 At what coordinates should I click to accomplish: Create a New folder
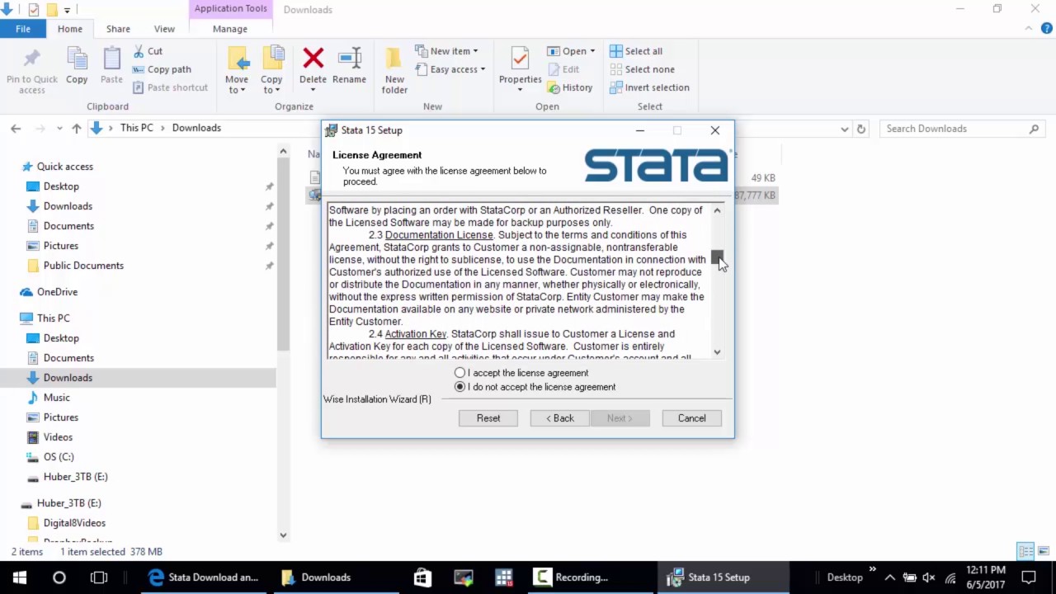pos(394,70)
